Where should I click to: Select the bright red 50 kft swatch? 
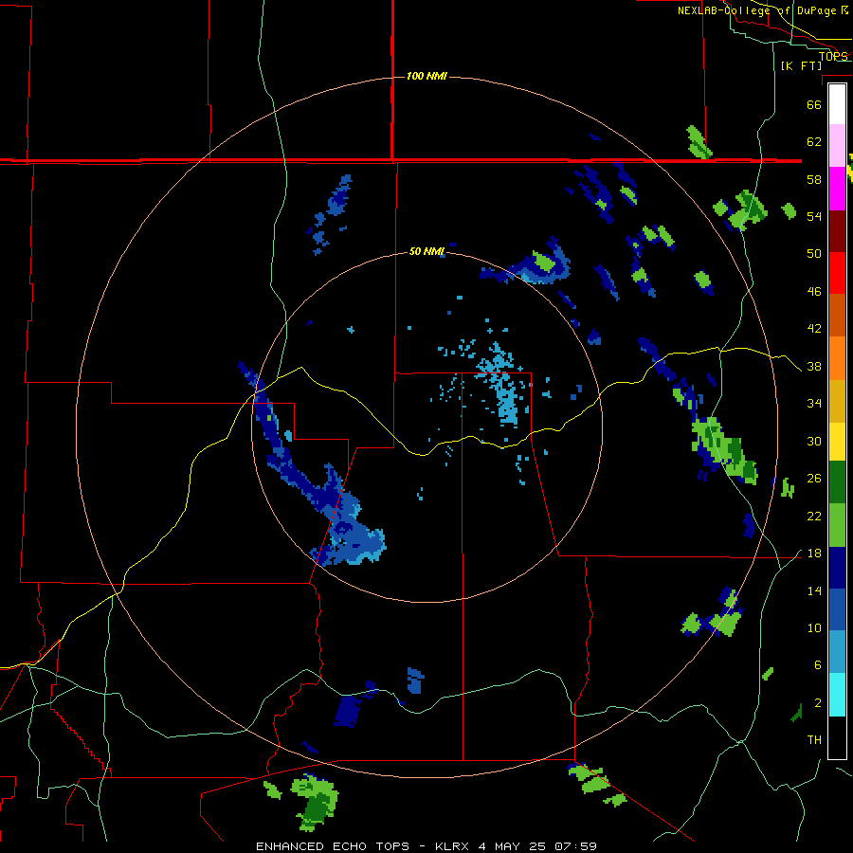(x=837, y=273)
